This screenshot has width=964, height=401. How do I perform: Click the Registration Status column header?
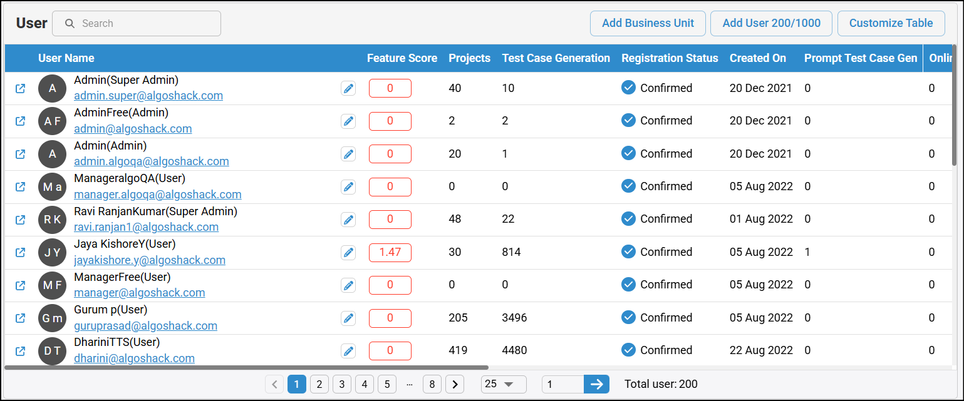click(669, 58)
